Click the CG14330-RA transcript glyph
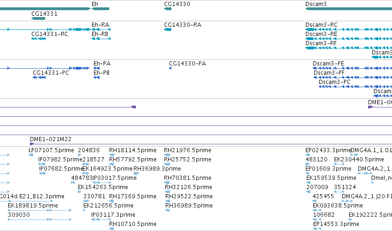This screenshot has height=231, width=392. 168,30
